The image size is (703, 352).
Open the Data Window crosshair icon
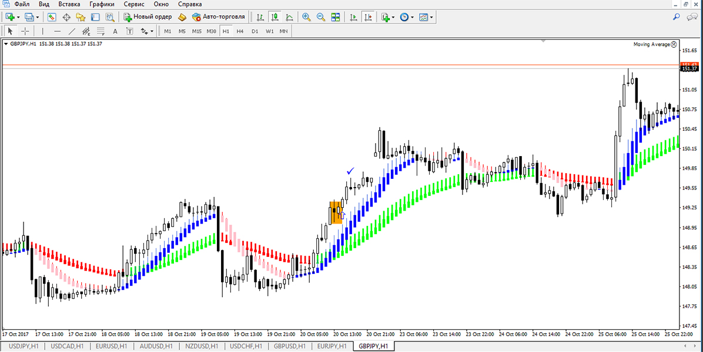[x=66, y=17]
